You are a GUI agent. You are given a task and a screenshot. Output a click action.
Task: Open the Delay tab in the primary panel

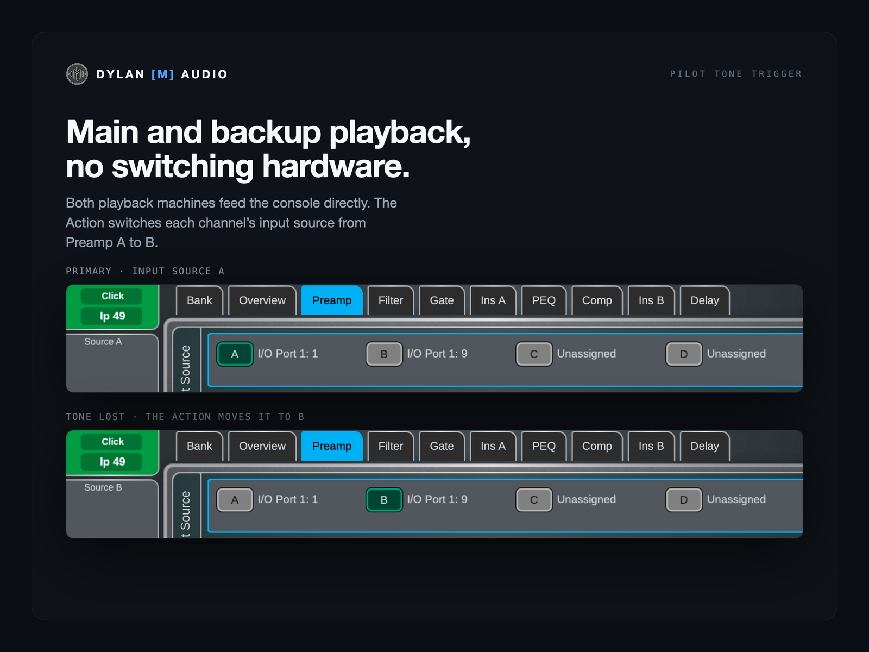[704, 300]
